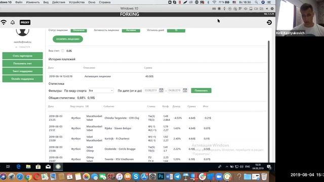This screenshot has width=324, height=182.
Task: Click the info icon next to Ваш счет
Action: point(62,51)
